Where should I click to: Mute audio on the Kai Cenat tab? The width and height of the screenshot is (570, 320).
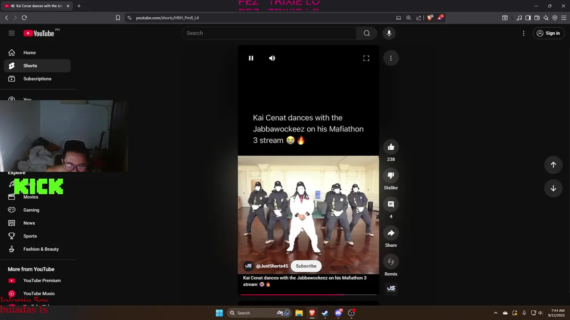tap(12, 6)
